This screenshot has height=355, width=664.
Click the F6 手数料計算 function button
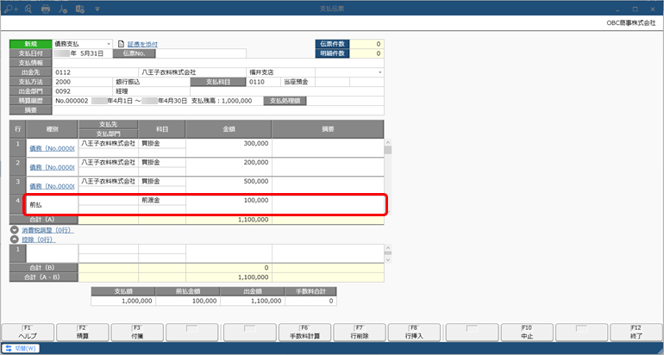pyautogui.click(x=305, y=332)
